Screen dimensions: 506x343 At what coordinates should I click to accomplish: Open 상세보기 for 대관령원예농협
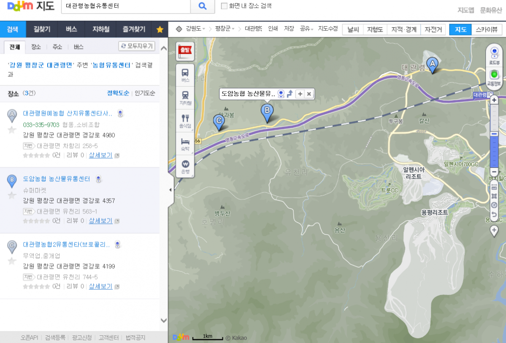point(101,155)
